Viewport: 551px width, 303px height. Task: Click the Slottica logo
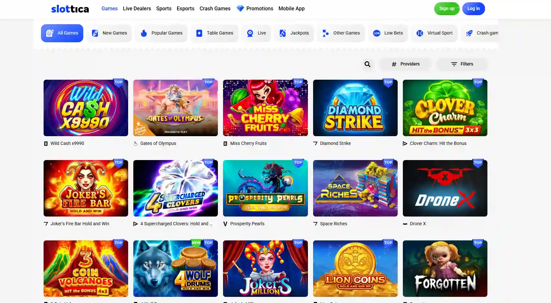pyautogui.click(x=70, y=9)
